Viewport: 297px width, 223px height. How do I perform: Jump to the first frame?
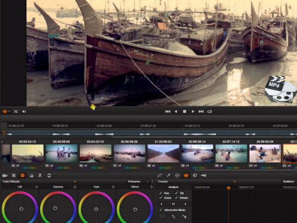tap(167, 111)
